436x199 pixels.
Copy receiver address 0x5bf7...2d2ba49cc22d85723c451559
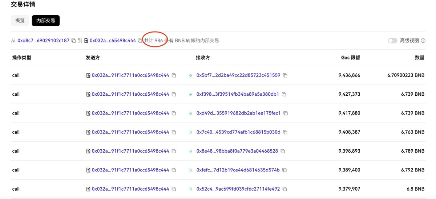[285, 75]
